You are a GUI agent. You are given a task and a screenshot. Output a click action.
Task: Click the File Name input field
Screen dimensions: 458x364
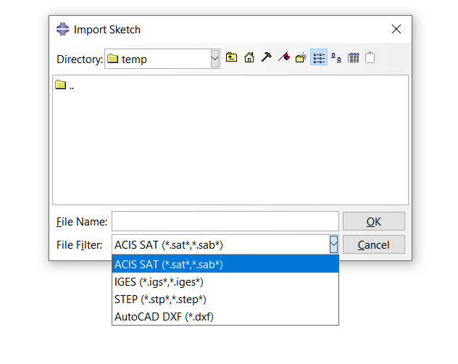pos(225,221)
